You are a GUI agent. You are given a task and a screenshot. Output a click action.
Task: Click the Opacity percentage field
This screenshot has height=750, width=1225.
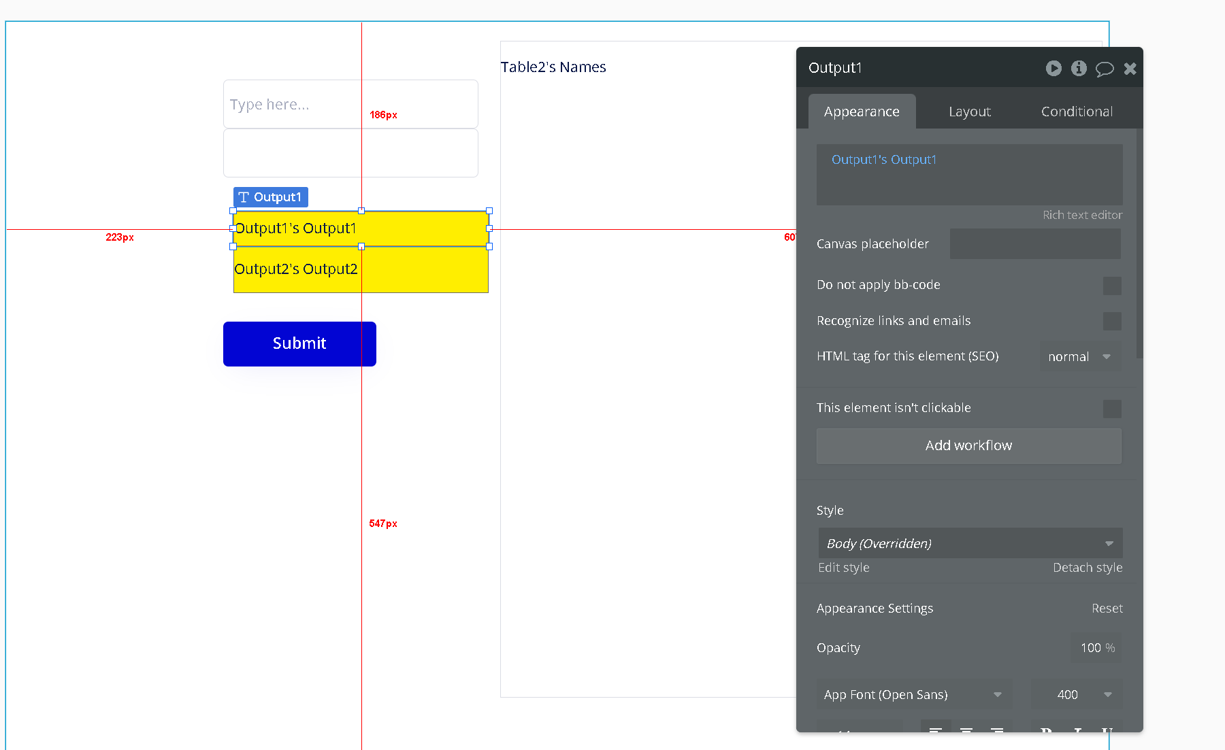tap(1096, 648)
